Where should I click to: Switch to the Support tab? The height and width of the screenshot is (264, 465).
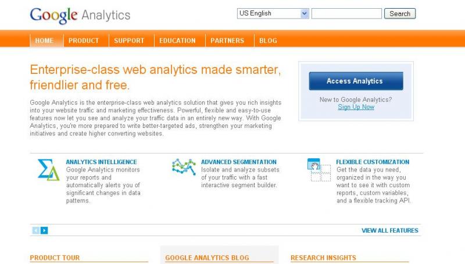point(129,41)
